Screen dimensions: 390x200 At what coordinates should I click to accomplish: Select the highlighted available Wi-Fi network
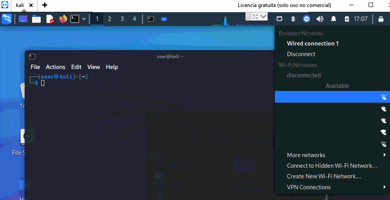click(x=332, y=97)
